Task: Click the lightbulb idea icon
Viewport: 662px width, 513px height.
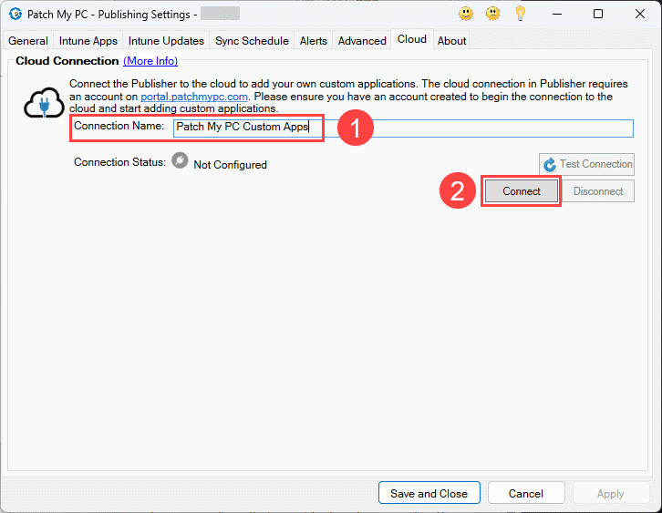Action: coord(521,14)
